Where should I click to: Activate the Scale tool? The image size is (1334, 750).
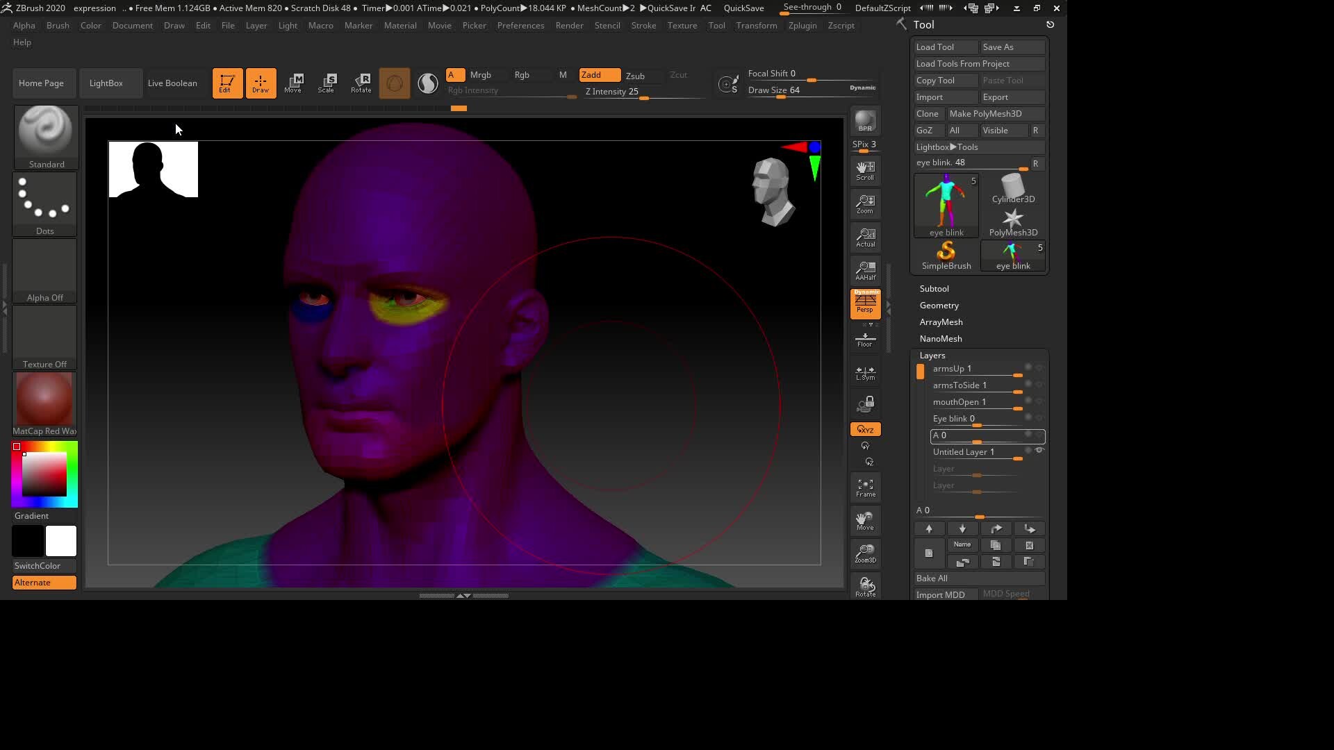(x=327, y=83)
